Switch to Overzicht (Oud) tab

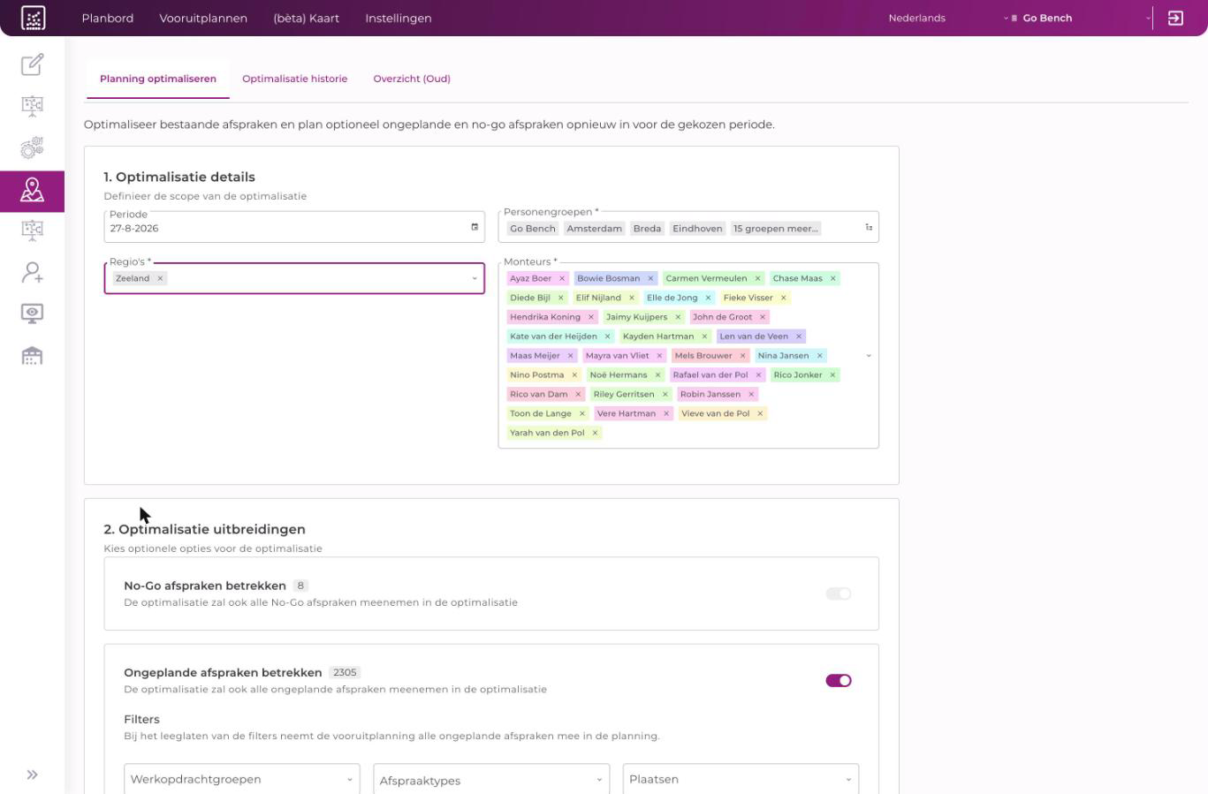click(x=412, y=79)
